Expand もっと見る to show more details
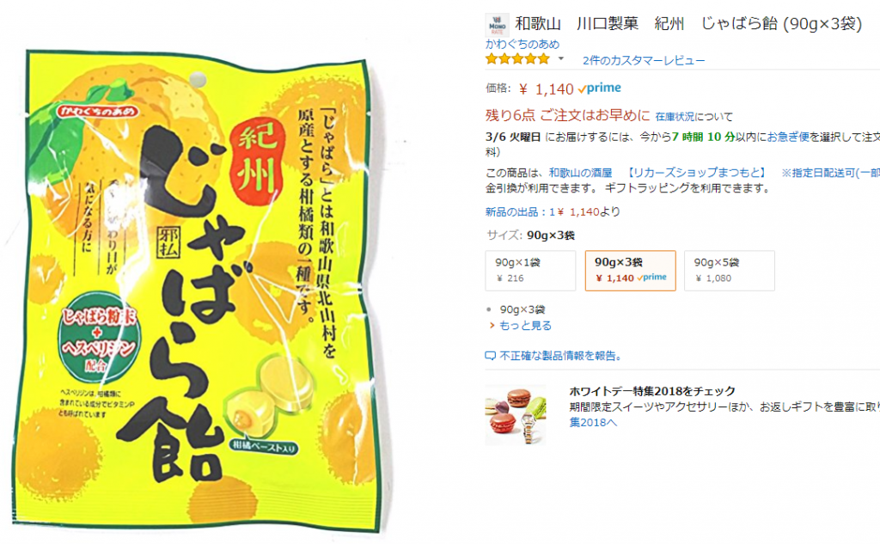880x544 pixels. [525, 326]
